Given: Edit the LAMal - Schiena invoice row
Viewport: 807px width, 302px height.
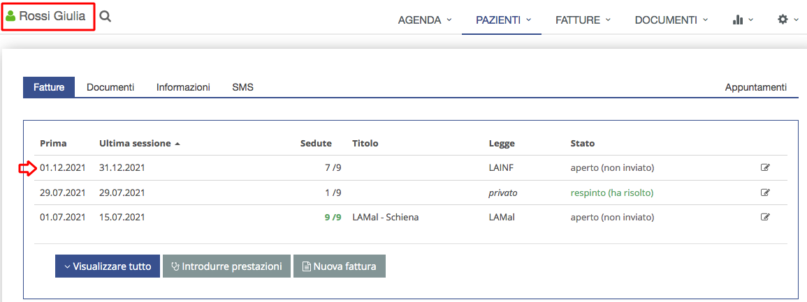Looking at the screenshot, I should click(x=765, y=217).
